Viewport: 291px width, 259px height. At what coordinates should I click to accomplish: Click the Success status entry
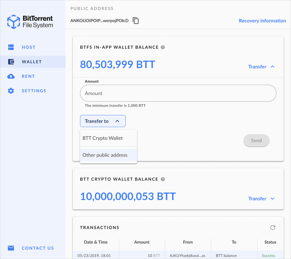[x=268, y=256]
